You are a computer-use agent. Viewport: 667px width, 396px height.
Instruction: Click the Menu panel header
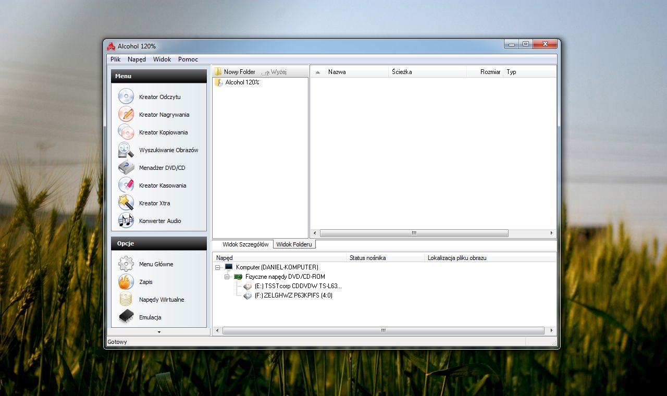159,76
